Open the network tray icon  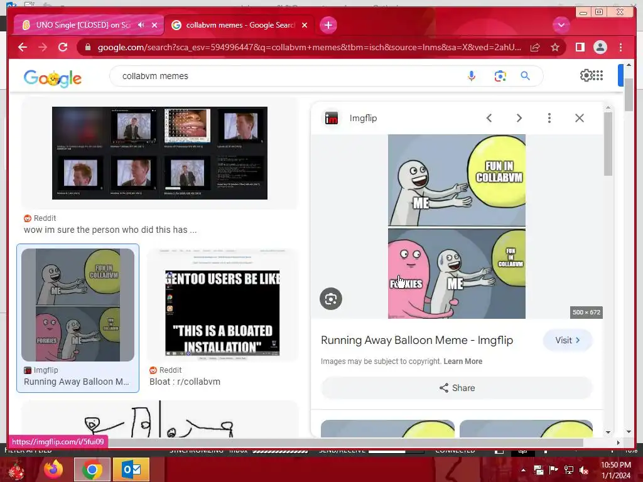click(x=569, y=470)
